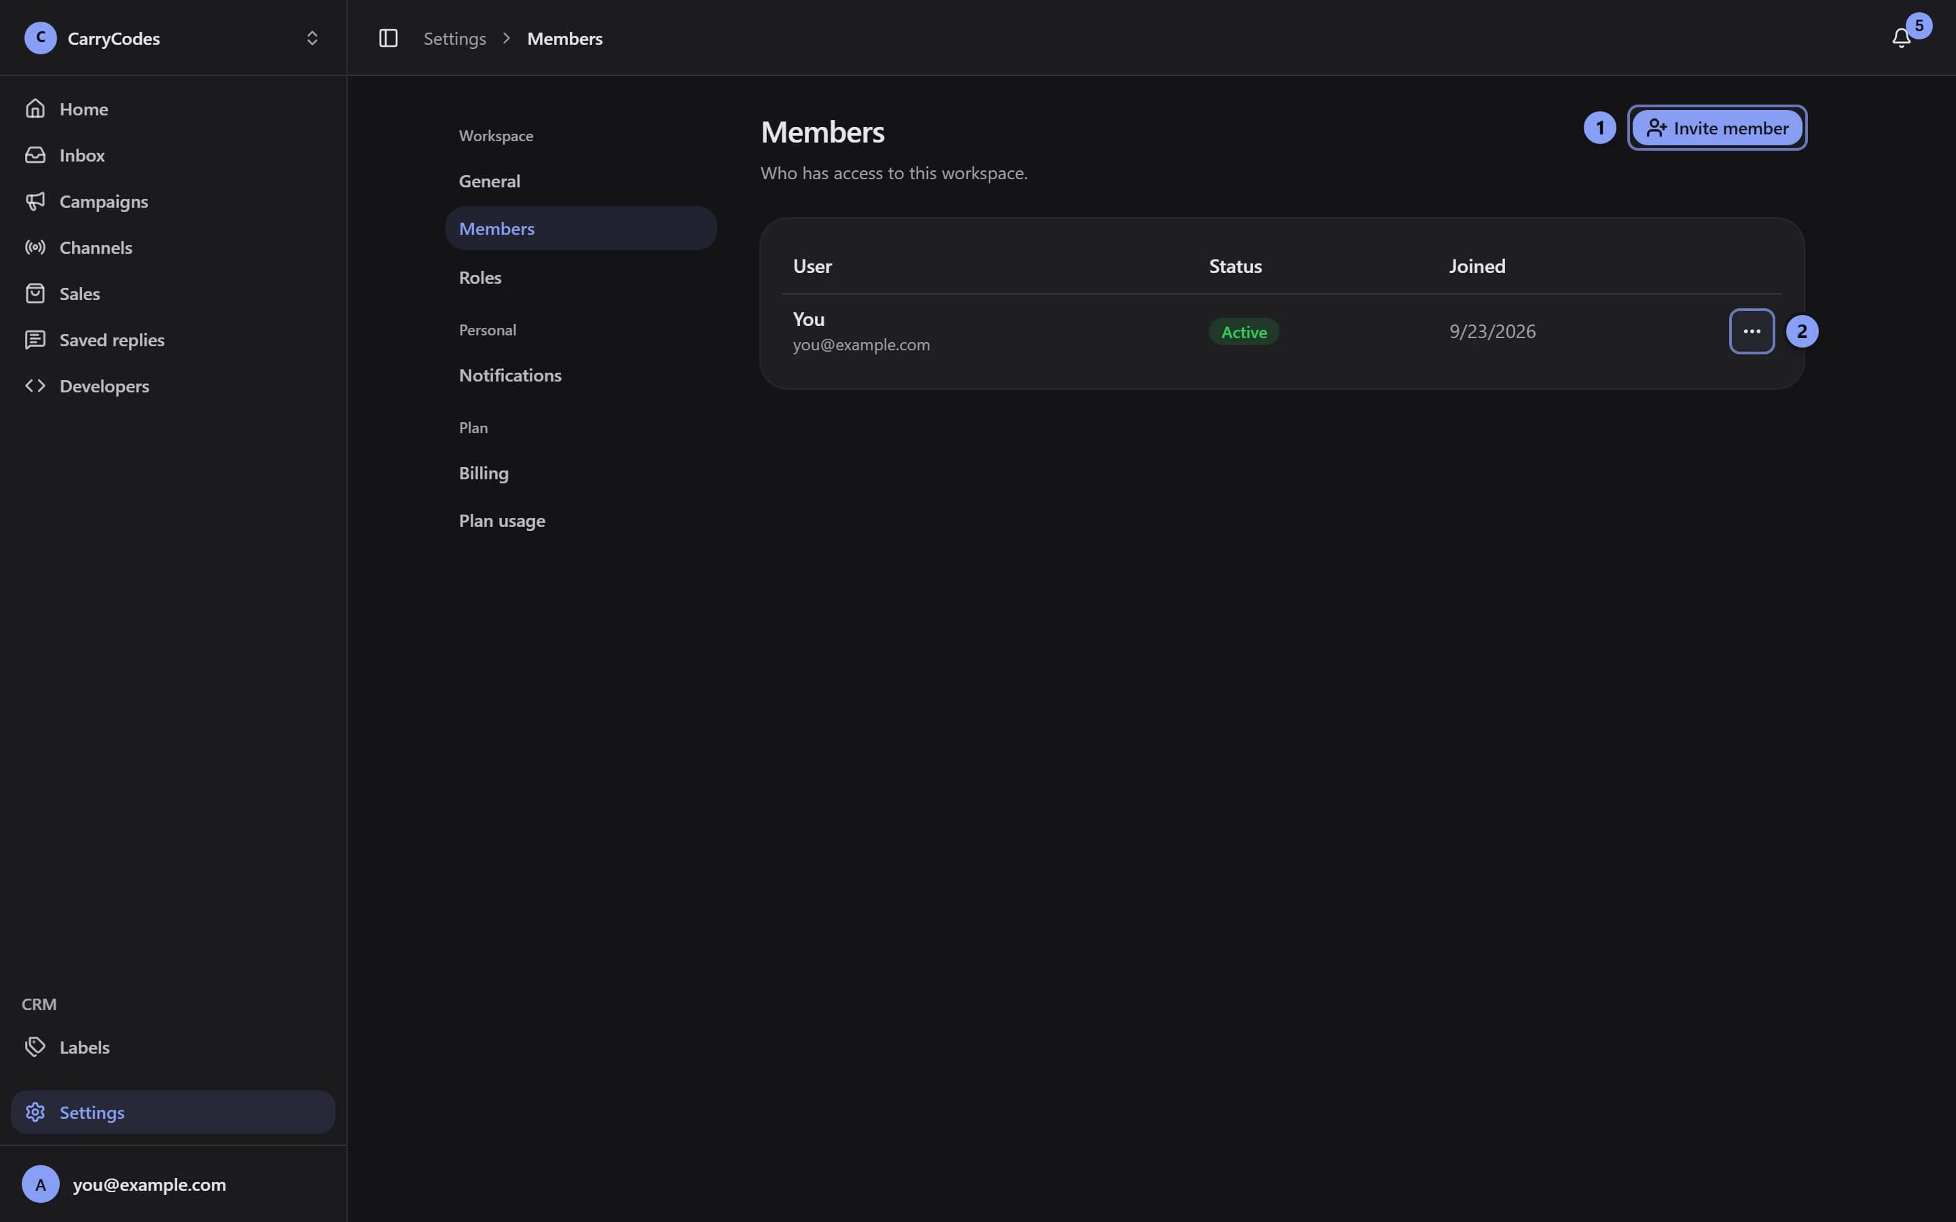Screen dimensions: 1956x1222
Task: Click the Settings gear icon in the sidebar
Action: click(x=35, y=1112)
